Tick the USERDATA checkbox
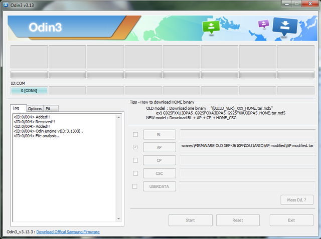This screenshot has width=321, height=239. coord(135,186)
